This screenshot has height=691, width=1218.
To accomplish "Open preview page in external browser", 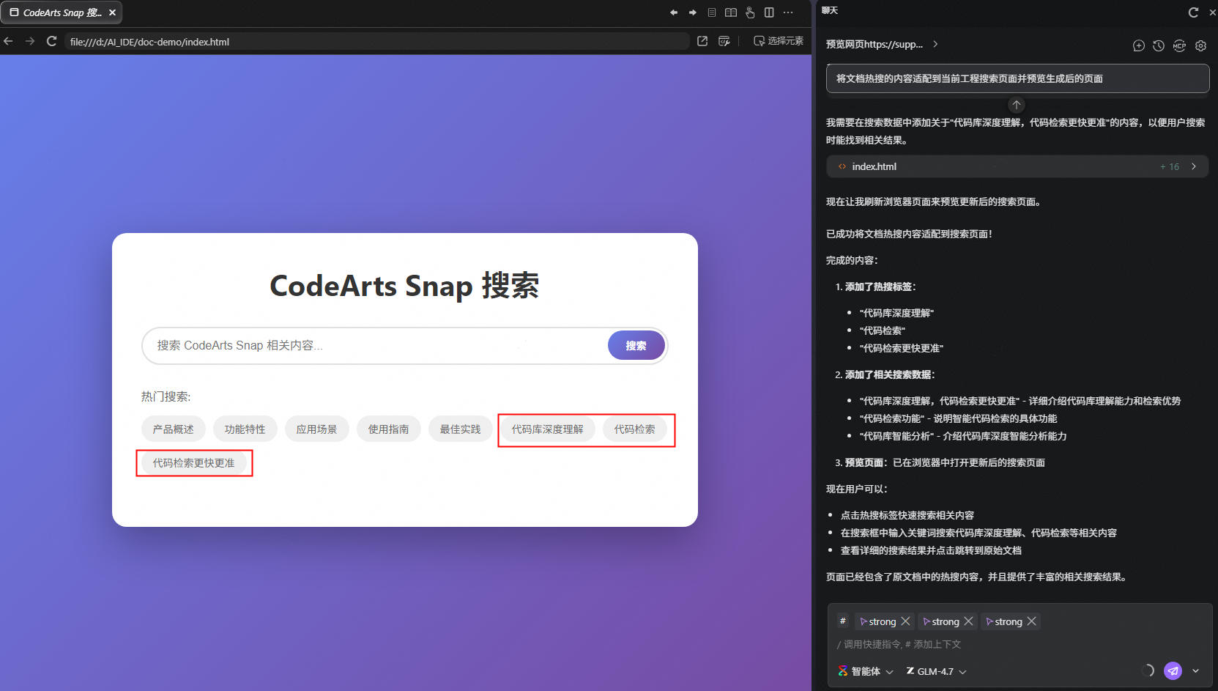I will (702, 41).
